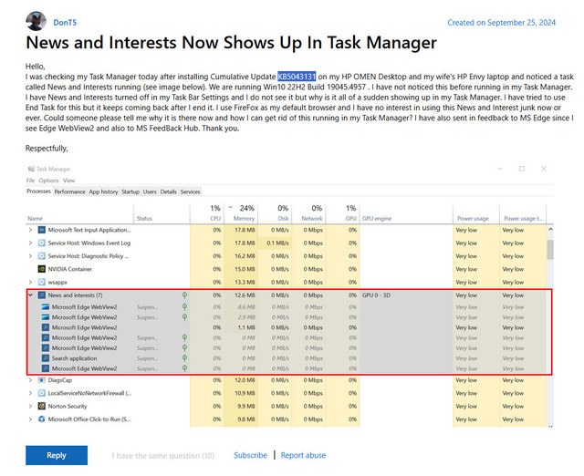Click Service Host: Windows Event Log gear icon

(x=42, y=243)
